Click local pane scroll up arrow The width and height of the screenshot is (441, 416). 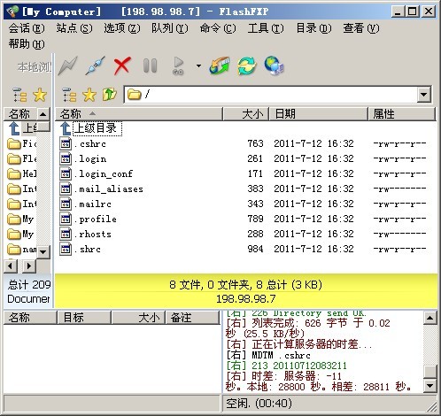(x=43, y=114)
